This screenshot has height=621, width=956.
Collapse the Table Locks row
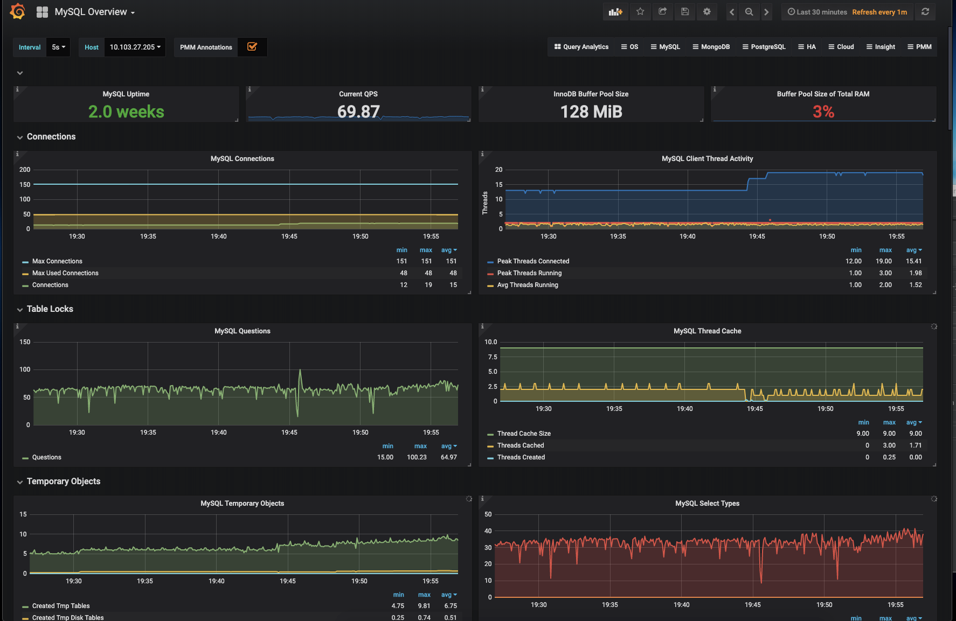(x=50, y=309)
